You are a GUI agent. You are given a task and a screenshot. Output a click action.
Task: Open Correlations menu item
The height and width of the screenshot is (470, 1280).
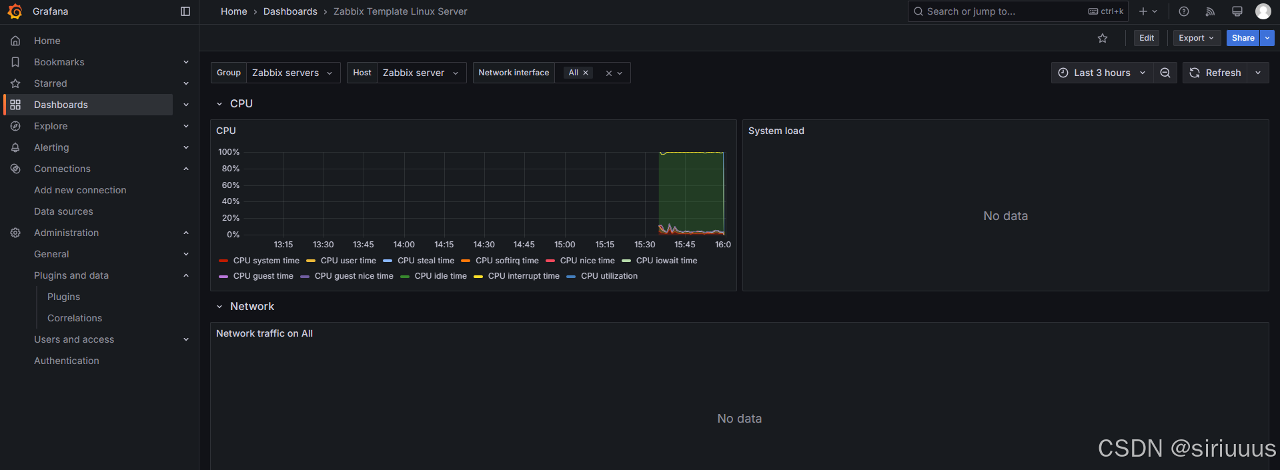coord(75,318)
